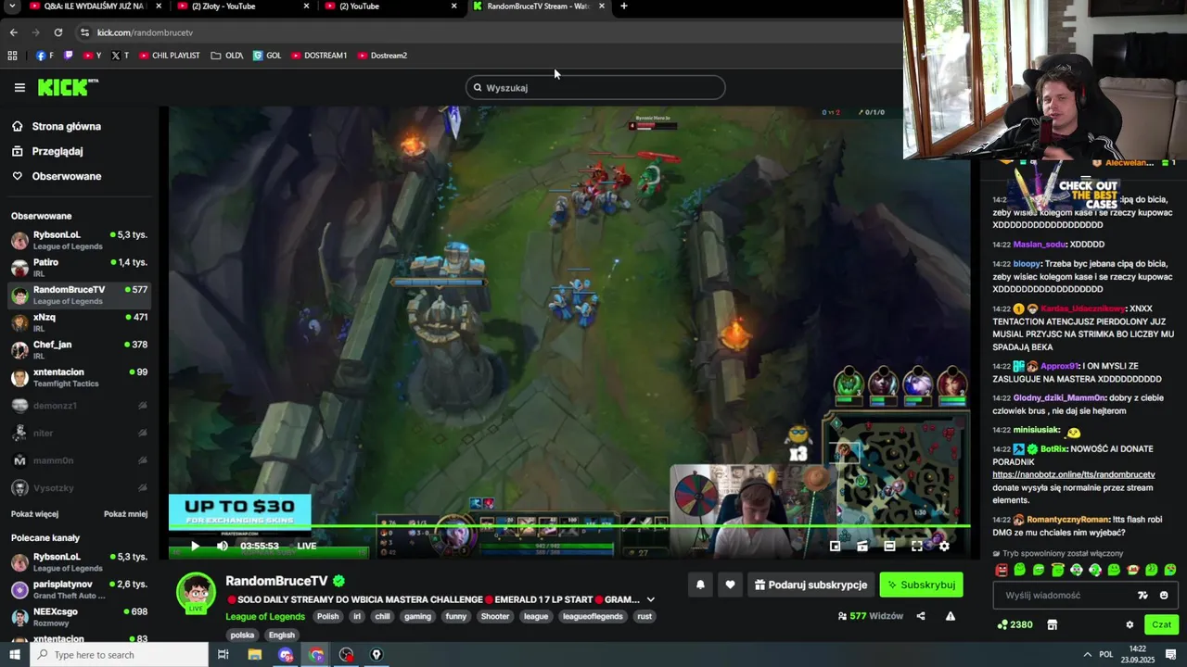Share the stream via share icon
Screen dimensions: 1187x667
tap(921, 616)
